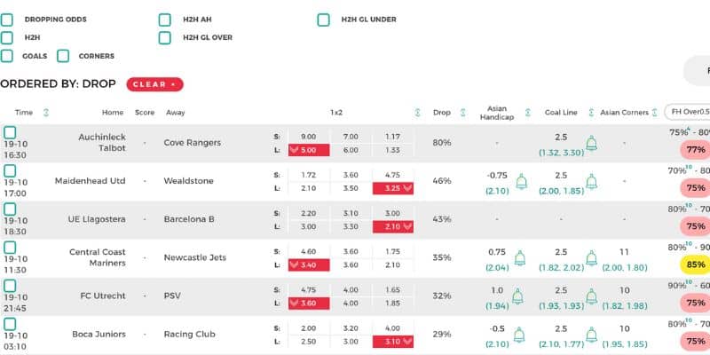Click Asian Handicap bell for Central Coast Mariners
This screenshot has width=710, height=355.
click(521, 258)
